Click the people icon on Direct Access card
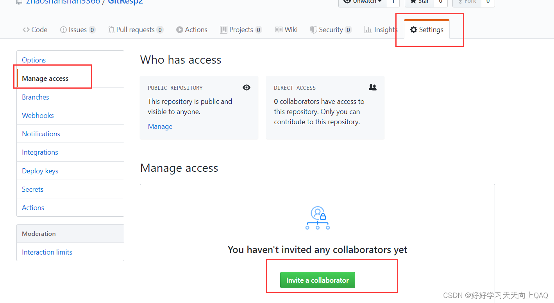 point(373,87)
